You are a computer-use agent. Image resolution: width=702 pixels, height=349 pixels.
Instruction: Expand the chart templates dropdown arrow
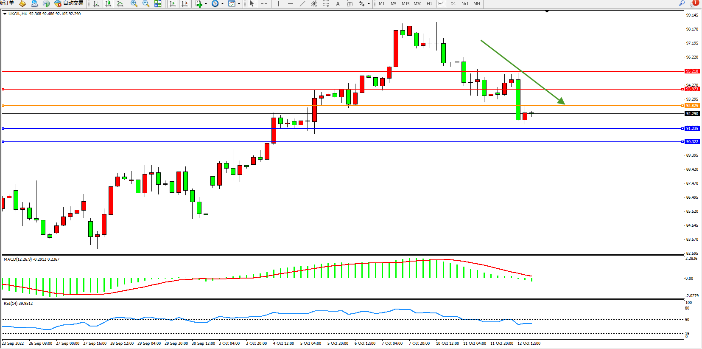239,4
